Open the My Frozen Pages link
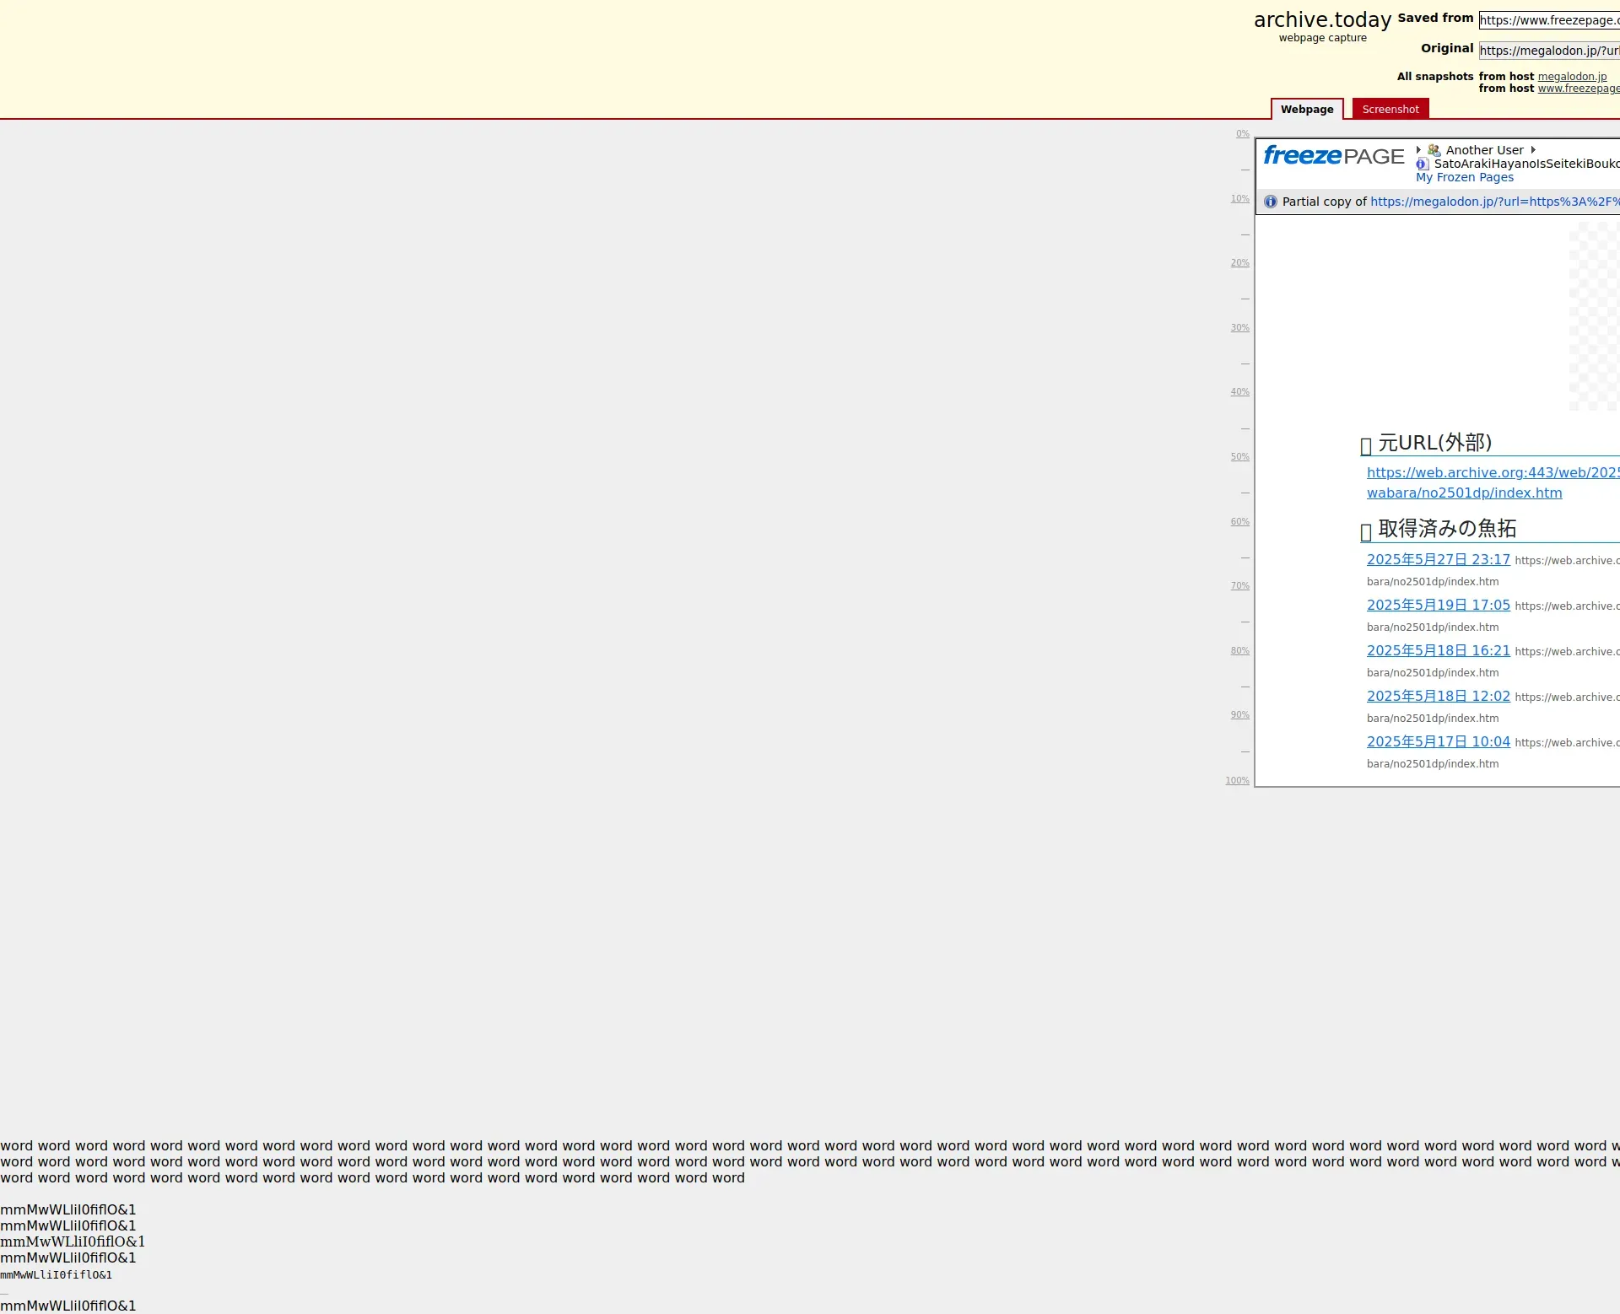 [x=1464, y=177]
